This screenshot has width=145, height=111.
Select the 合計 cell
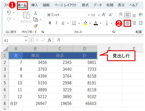coord(16,103)
